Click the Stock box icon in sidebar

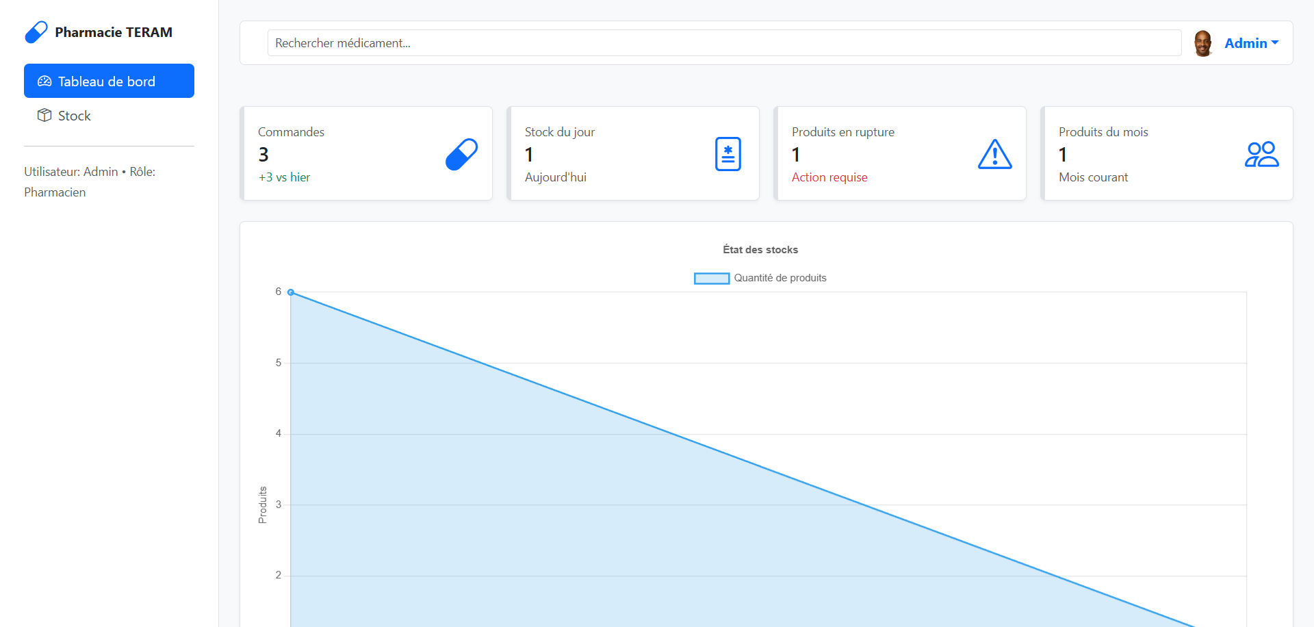coord(44,115)
